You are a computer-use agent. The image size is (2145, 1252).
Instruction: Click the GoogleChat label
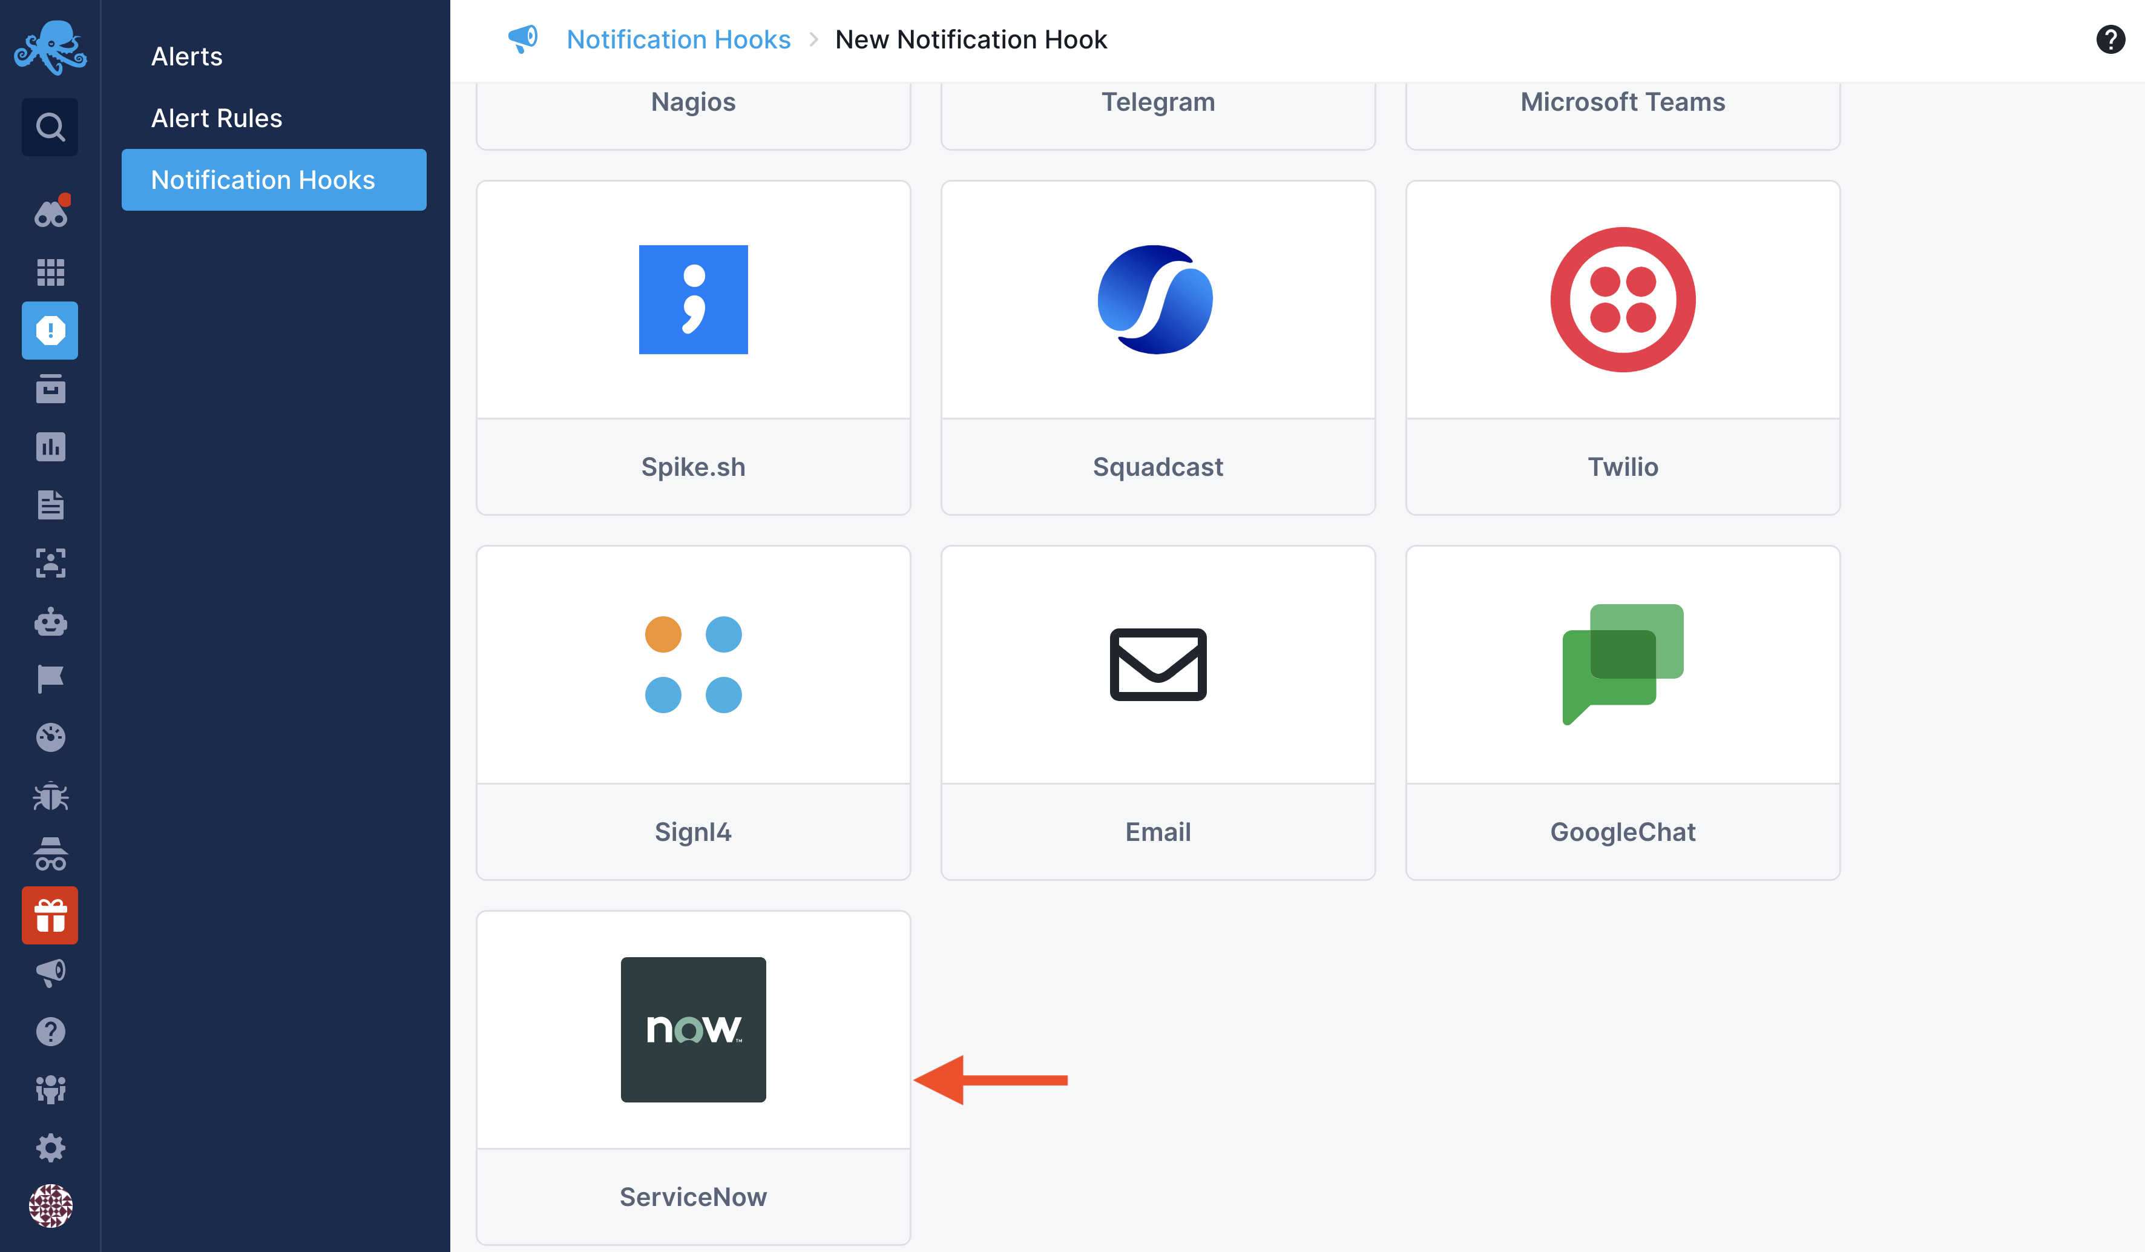1623,832
